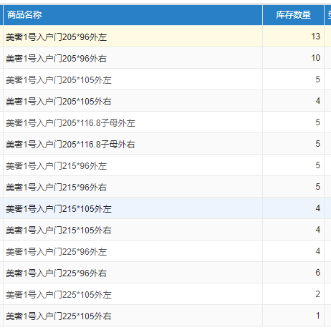The width and height of the screenshot is (331, 330).
Task: Click the 库存数量 column header
Action: coord(293,15)
